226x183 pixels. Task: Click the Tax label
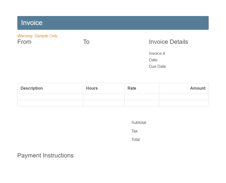[134, 131]
